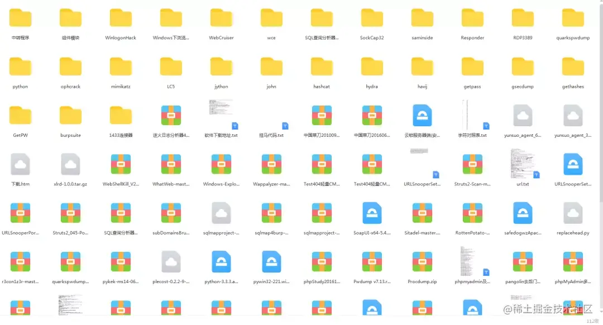Open the 组件模块 folder
Viewport: 603px width, 325px height.
[70, 18]
